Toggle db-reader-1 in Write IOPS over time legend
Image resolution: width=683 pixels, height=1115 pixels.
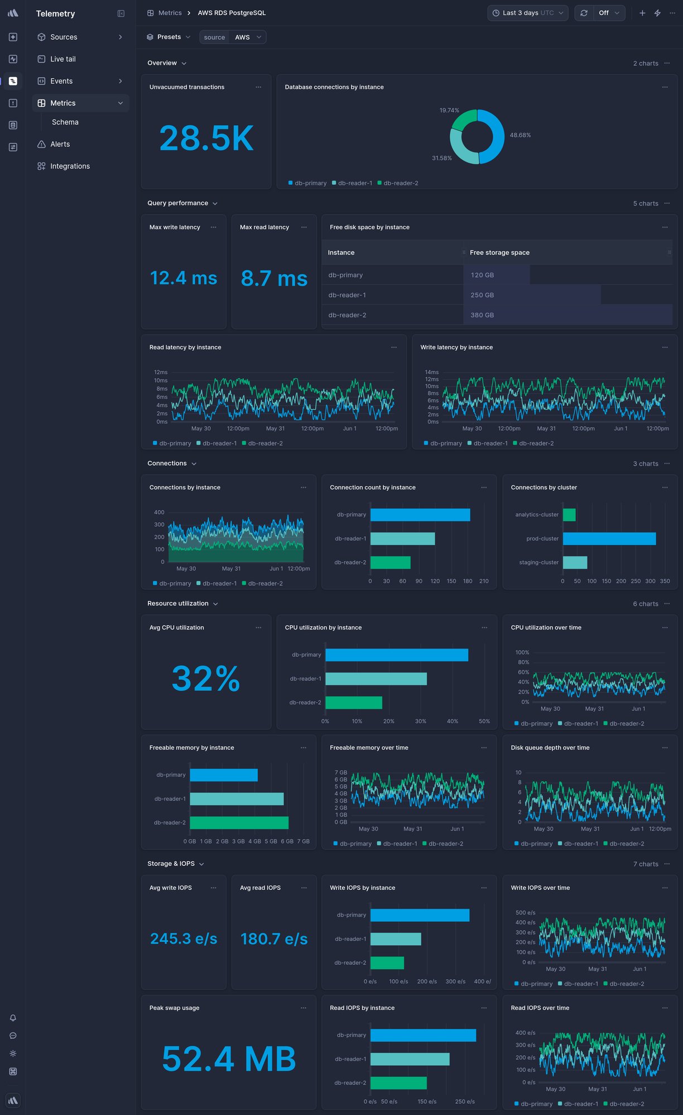[578, 984]
